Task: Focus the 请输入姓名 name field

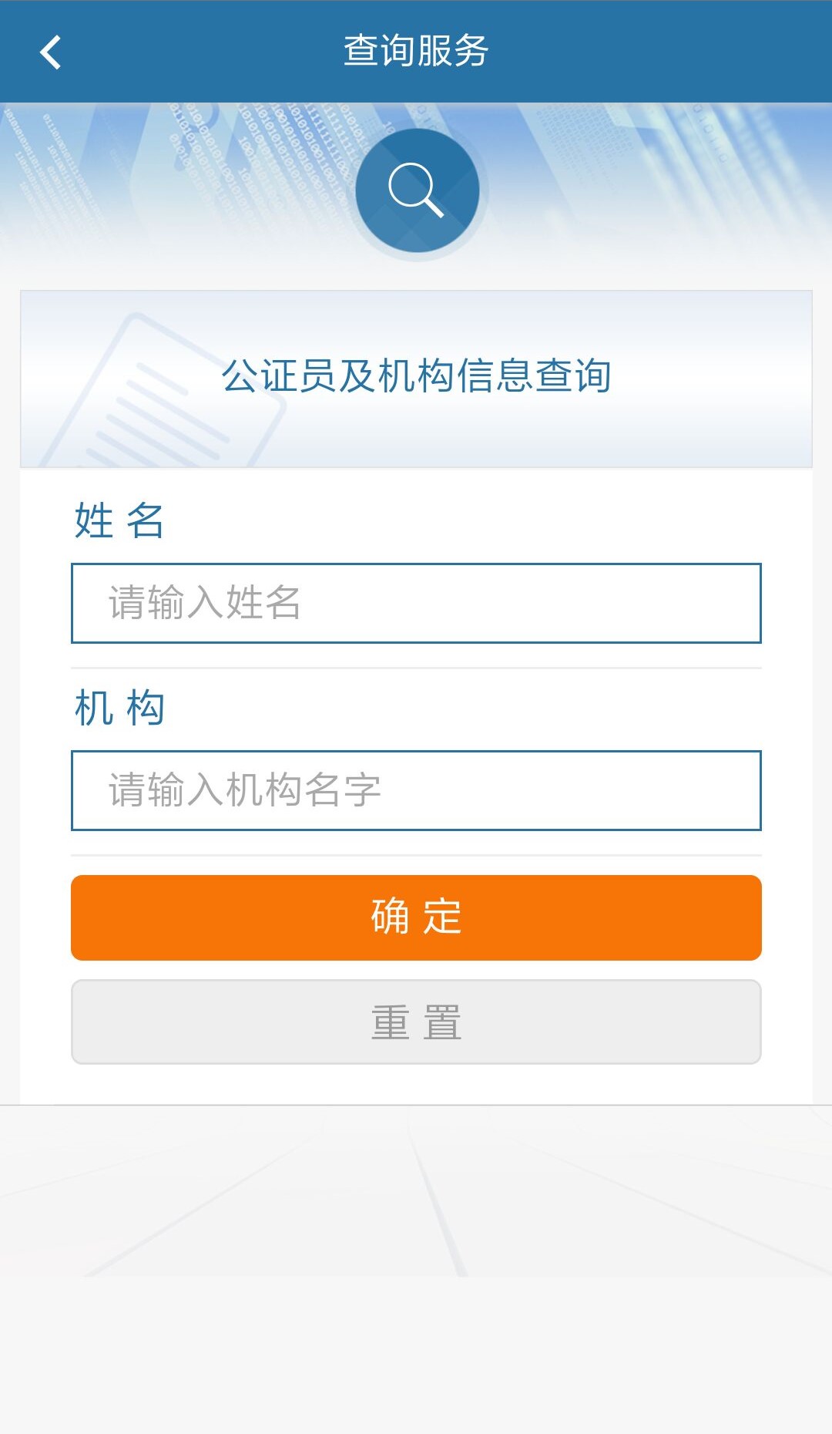Action: tap(416, 603)
